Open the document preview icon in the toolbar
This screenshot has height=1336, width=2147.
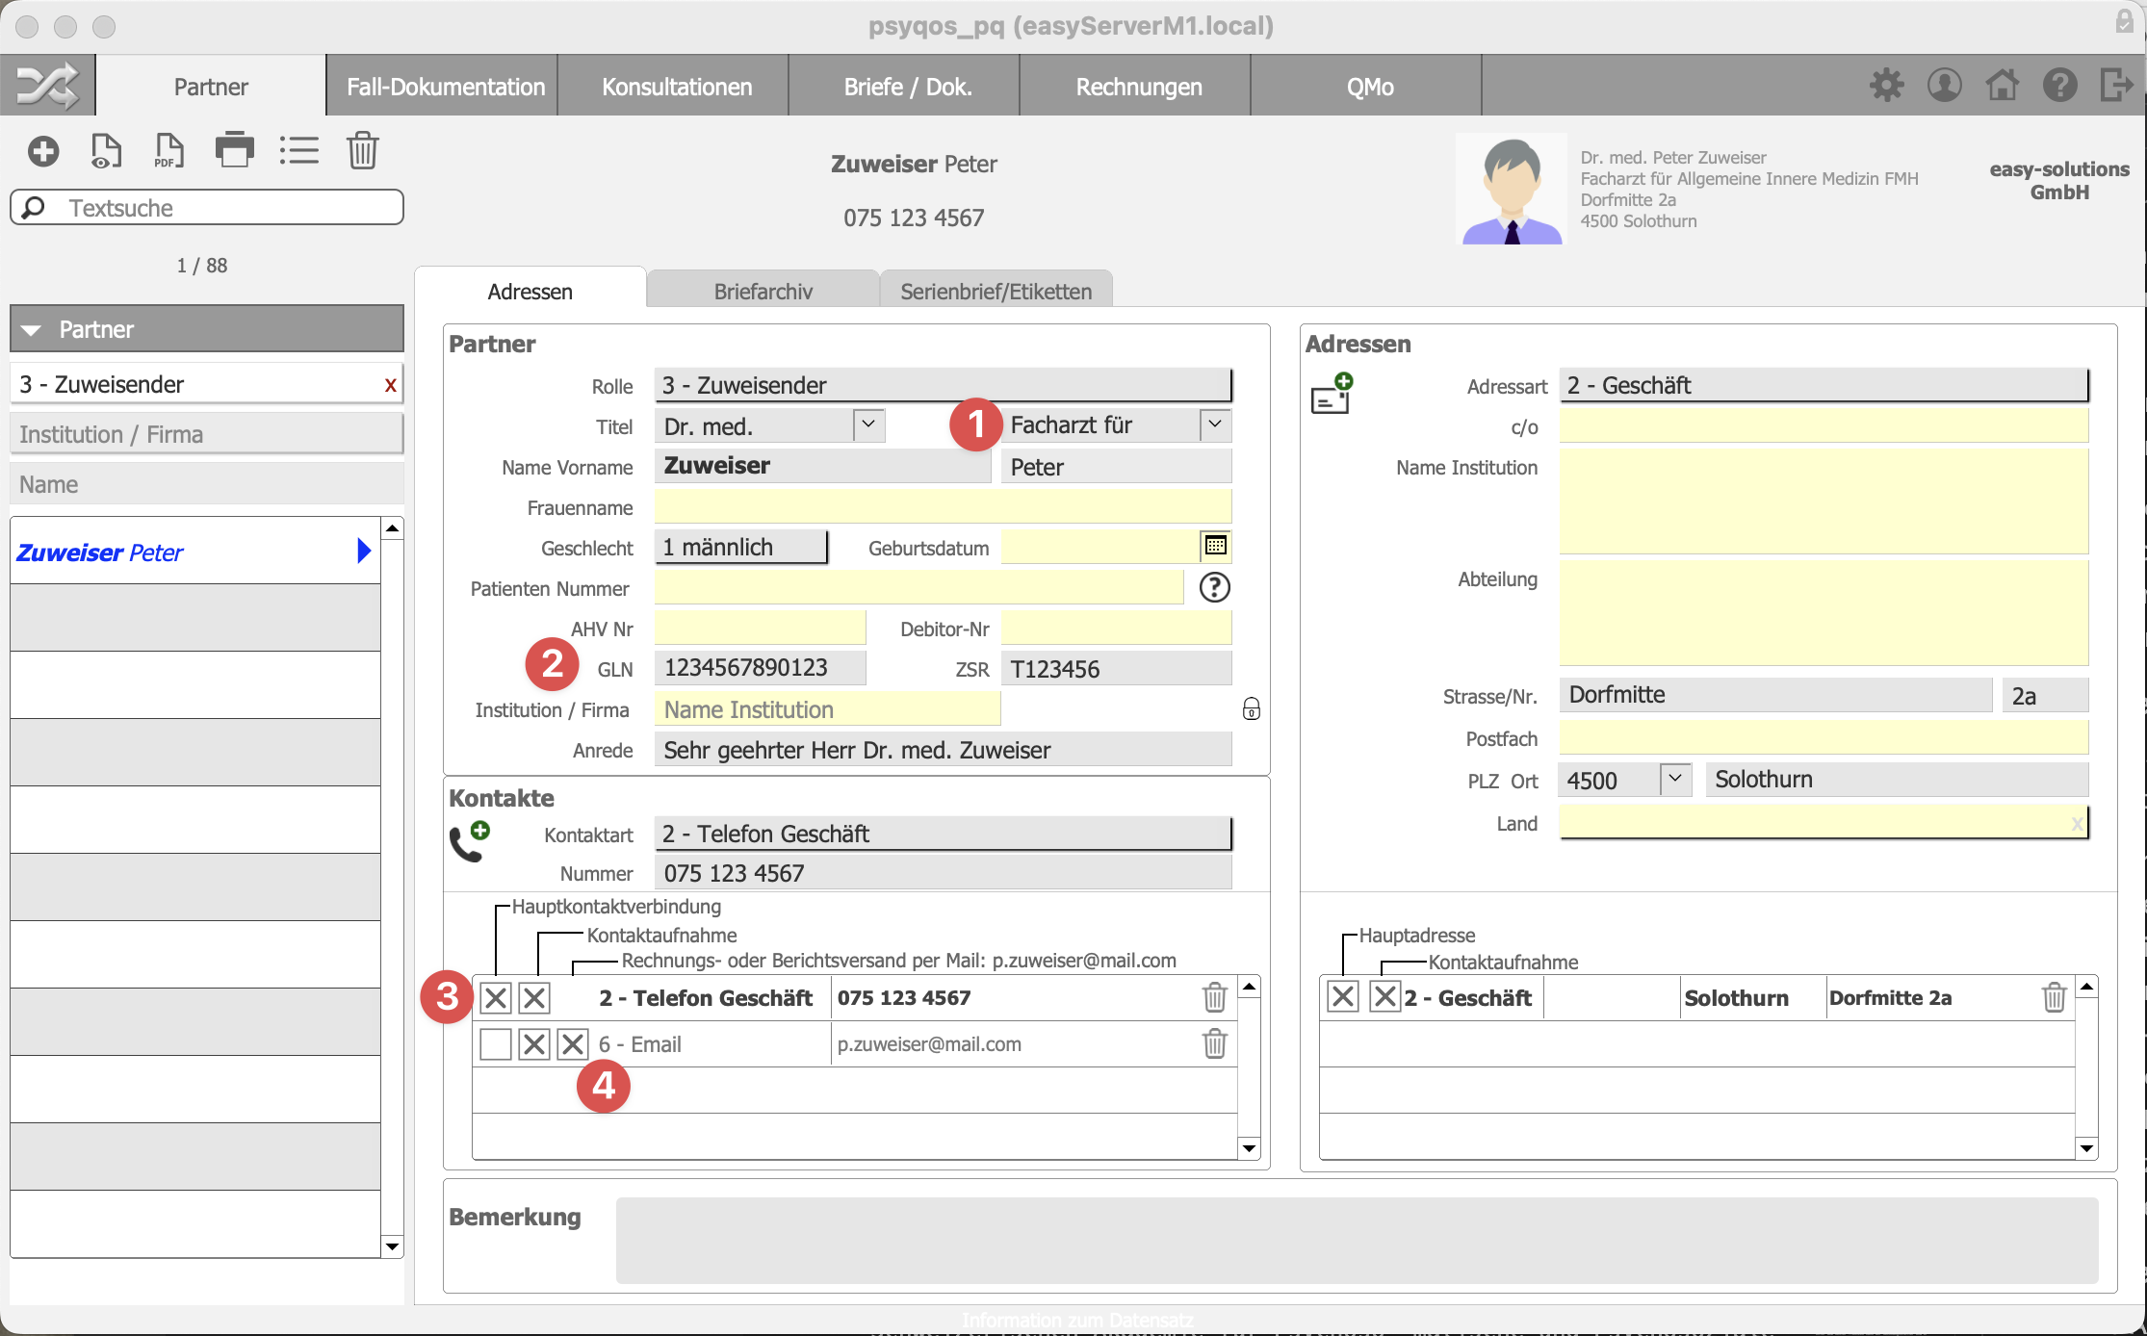pos(106,151)
